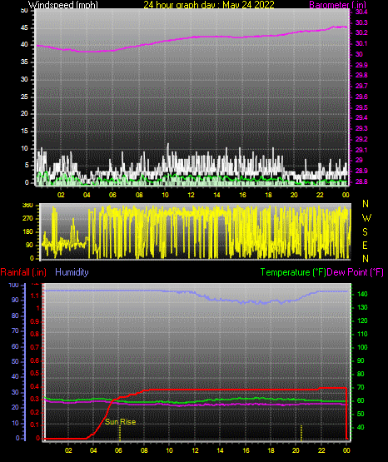Select the magenta "Dew Point (°F)" legend label
This screenshot has height=462, width=388.
[x=355, y=272]
